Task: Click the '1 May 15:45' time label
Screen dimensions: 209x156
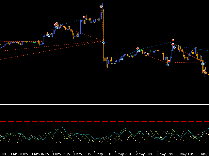Action: click(82, 154)
